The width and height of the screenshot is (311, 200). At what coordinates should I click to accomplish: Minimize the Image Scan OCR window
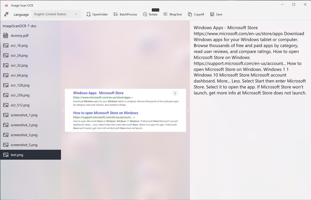[282, 5]
